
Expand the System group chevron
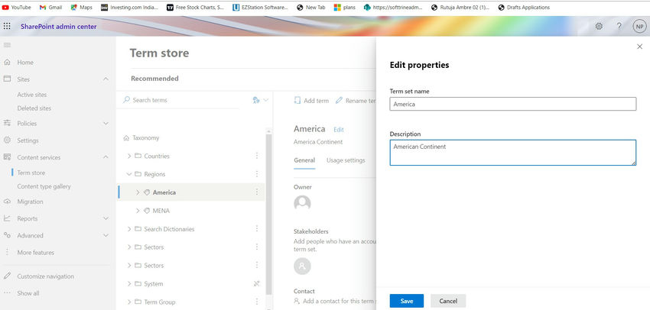point(129,283)
